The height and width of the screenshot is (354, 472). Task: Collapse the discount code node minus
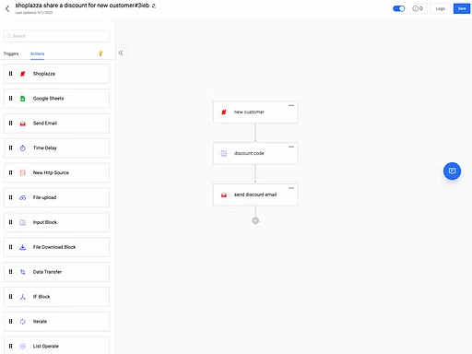[x=291, y=147]
